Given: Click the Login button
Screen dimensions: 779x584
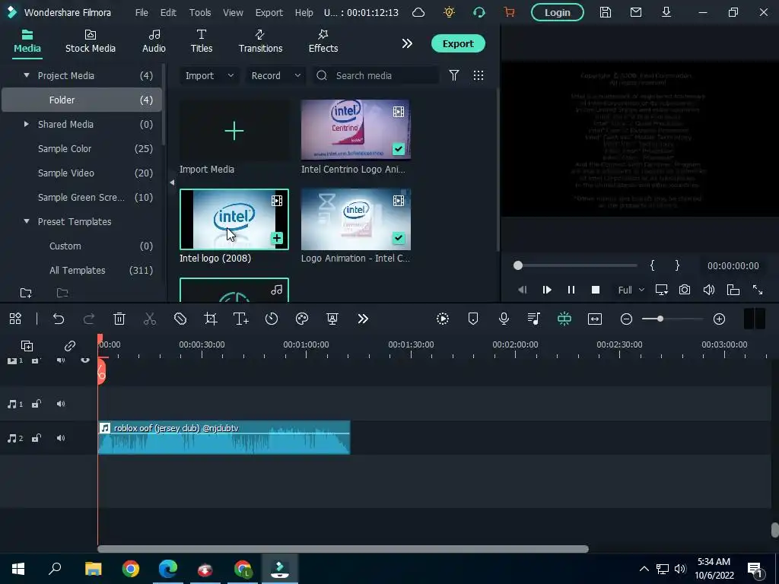Looking at the screenshot, I should point(558,12).
